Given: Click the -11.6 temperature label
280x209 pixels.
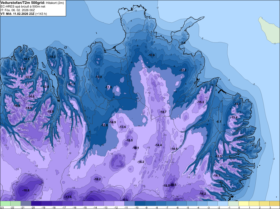Looking at the screenshot, I should [x=109, y=87].
